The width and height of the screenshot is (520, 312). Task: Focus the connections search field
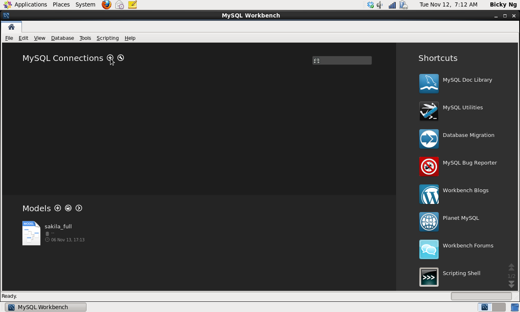tap(342, 61)
